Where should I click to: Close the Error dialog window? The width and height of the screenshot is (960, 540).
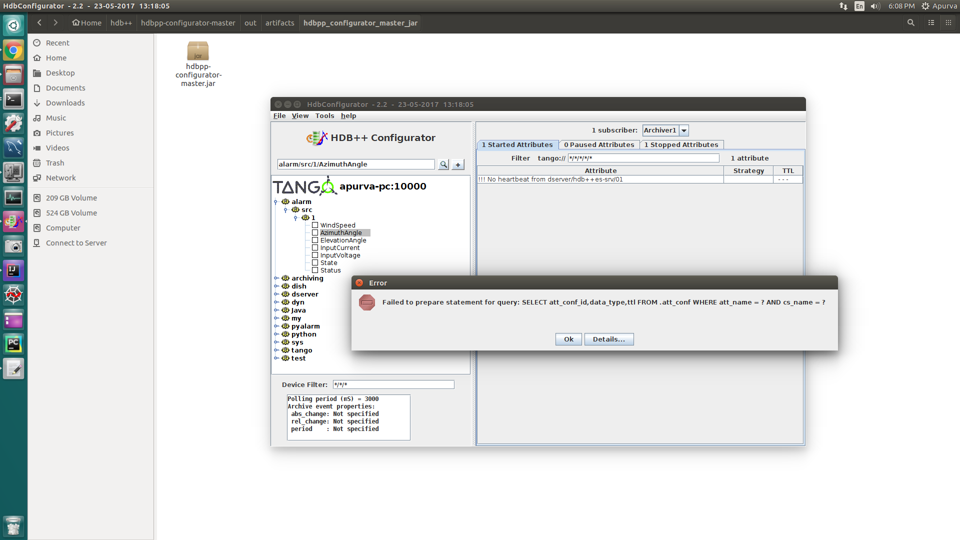pos(359,282)
